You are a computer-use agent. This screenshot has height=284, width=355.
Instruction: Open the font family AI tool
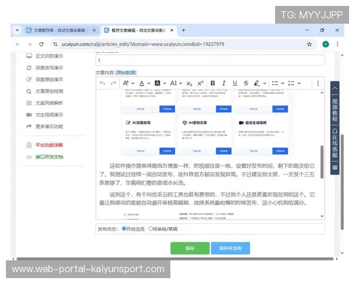(173, 83)
